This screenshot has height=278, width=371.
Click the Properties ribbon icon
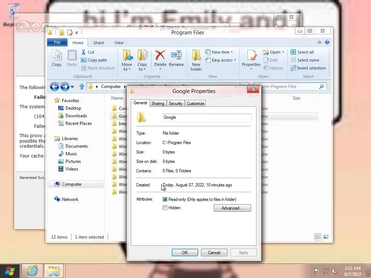(251, 55)
